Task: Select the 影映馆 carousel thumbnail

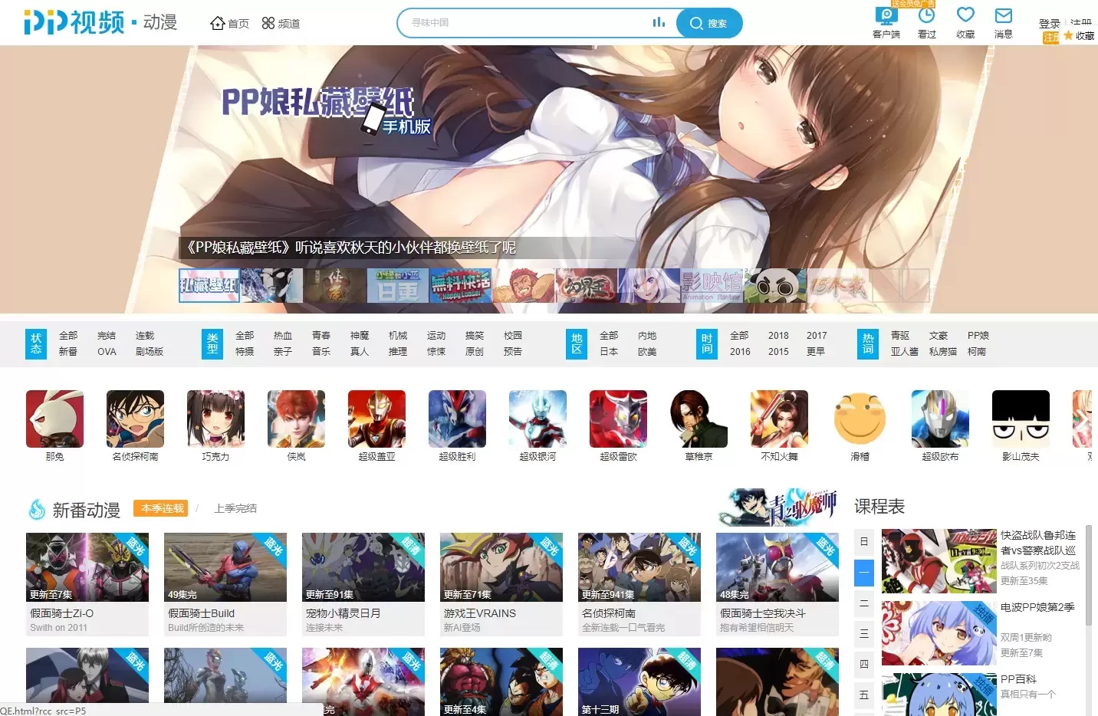Action: point(712,285)
